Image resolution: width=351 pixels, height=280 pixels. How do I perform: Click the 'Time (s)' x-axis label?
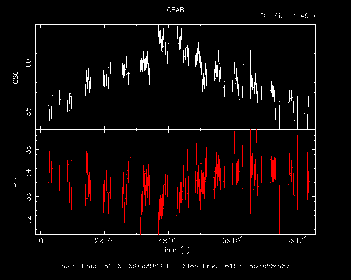pyautogui.click(x=175, y=250)
